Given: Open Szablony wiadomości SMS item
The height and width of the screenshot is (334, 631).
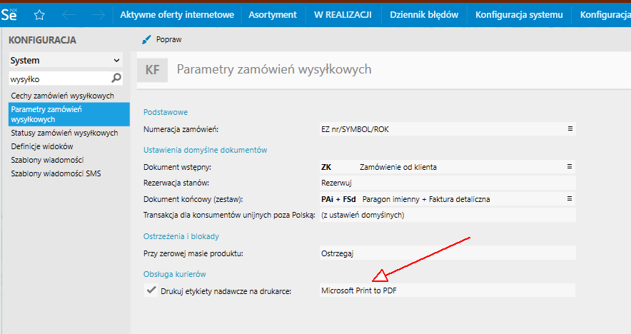Looking at the screenshot, I should coord(56,173).
